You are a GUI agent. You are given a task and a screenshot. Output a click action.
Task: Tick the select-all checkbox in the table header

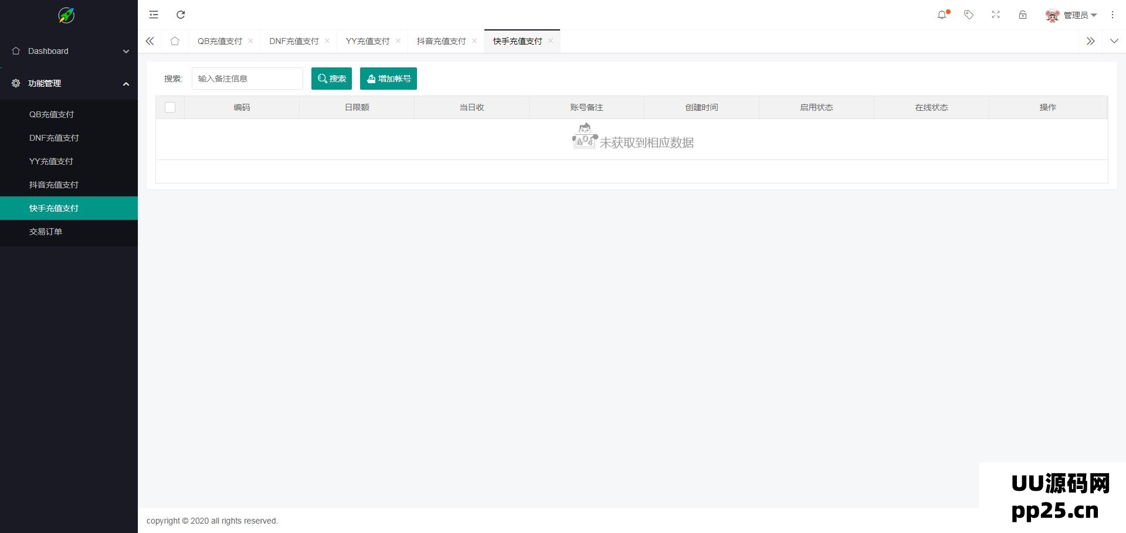[x=170, y=107]
